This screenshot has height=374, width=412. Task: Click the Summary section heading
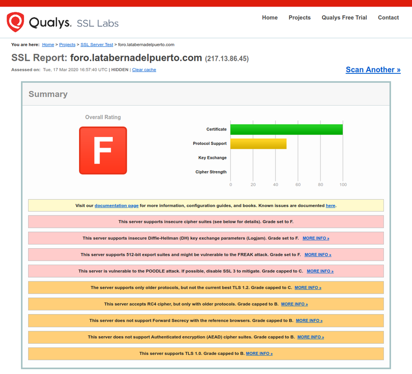(48, 94)
